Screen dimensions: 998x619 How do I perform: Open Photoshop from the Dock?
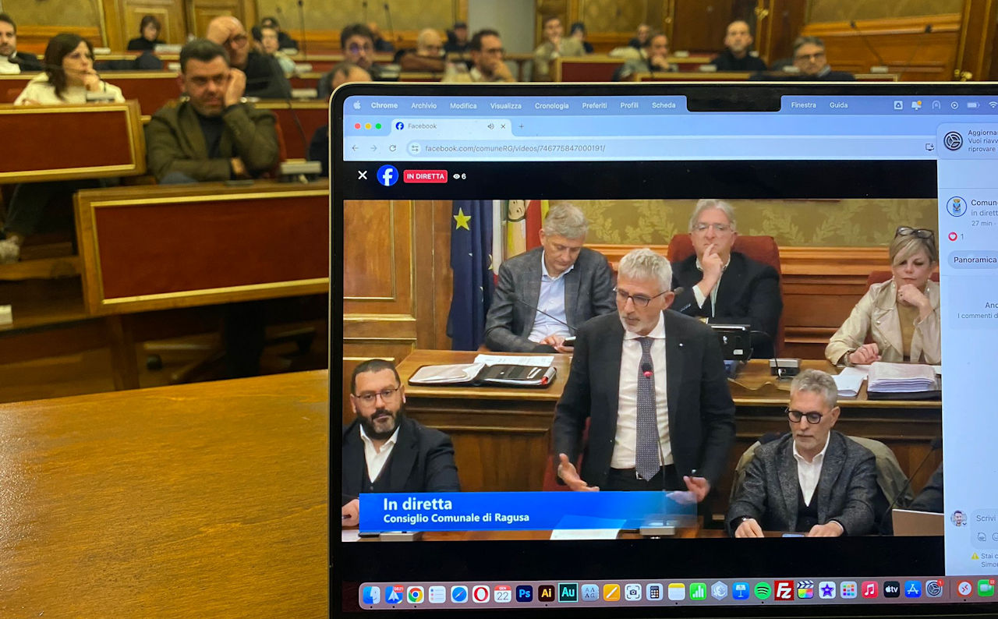524,593
